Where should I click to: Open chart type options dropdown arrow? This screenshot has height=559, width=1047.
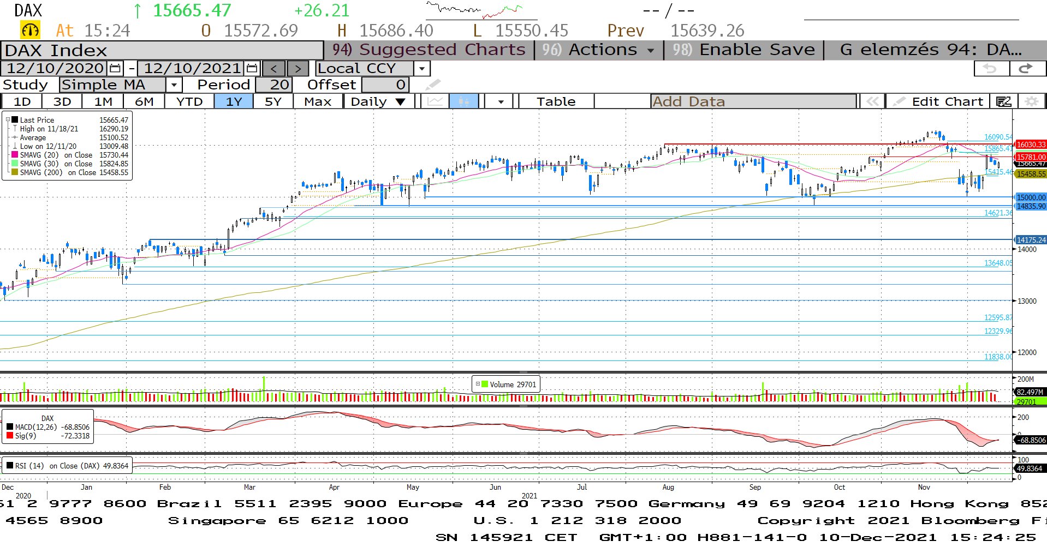[x=501, y=101]
